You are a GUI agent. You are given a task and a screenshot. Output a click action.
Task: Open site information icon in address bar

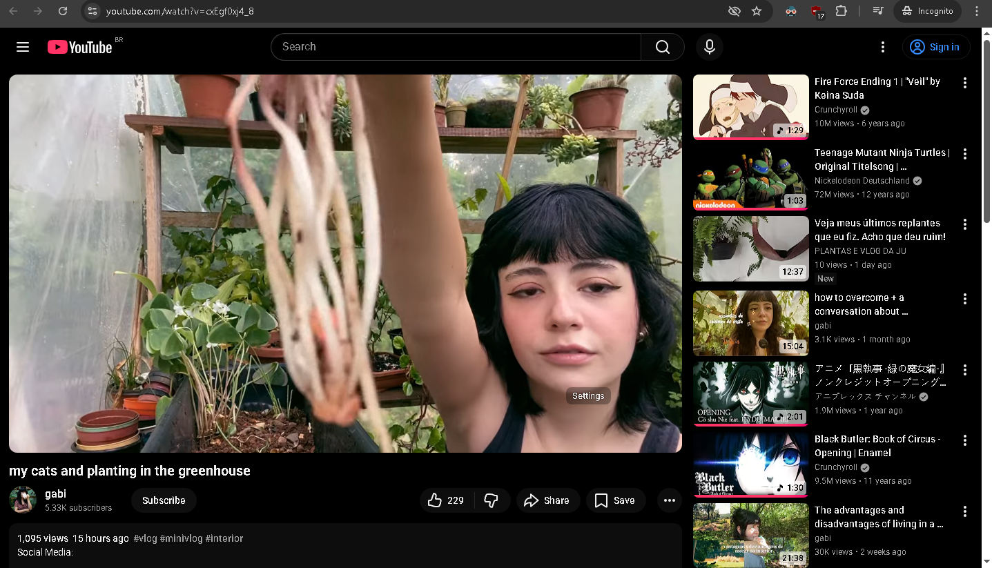coord(93,11)
